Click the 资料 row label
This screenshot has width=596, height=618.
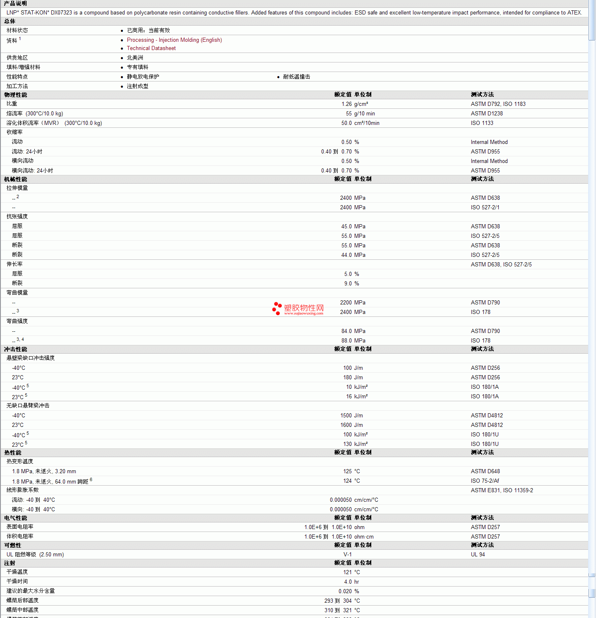click(x=12, y=41)
